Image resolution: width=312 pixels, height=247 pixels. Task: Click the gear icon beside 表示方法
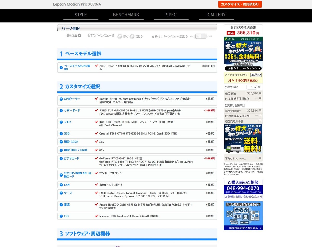click(79, 35)
